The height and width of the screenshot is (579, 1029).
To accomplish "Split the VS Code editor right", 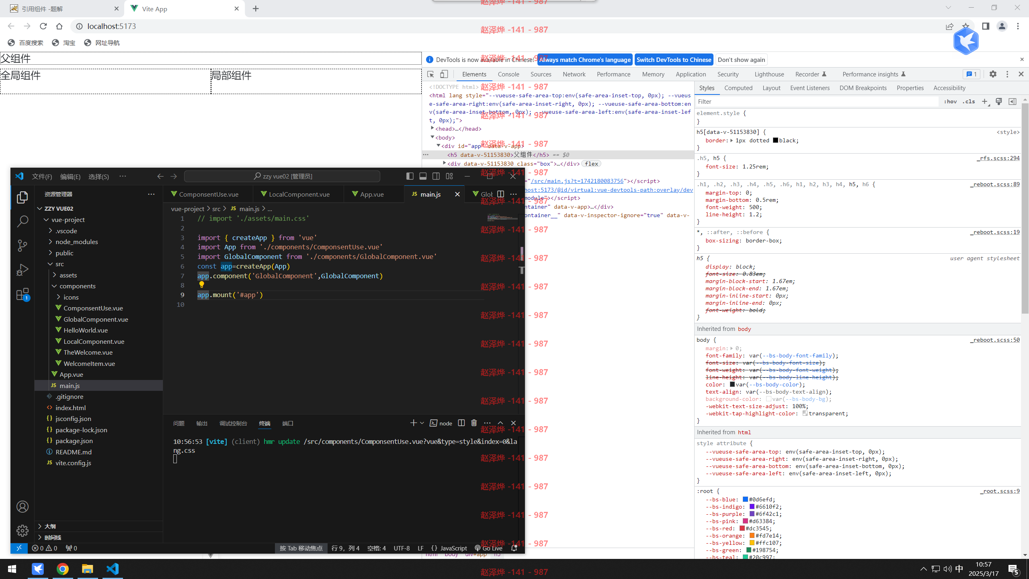I will [x=500, y=194].
